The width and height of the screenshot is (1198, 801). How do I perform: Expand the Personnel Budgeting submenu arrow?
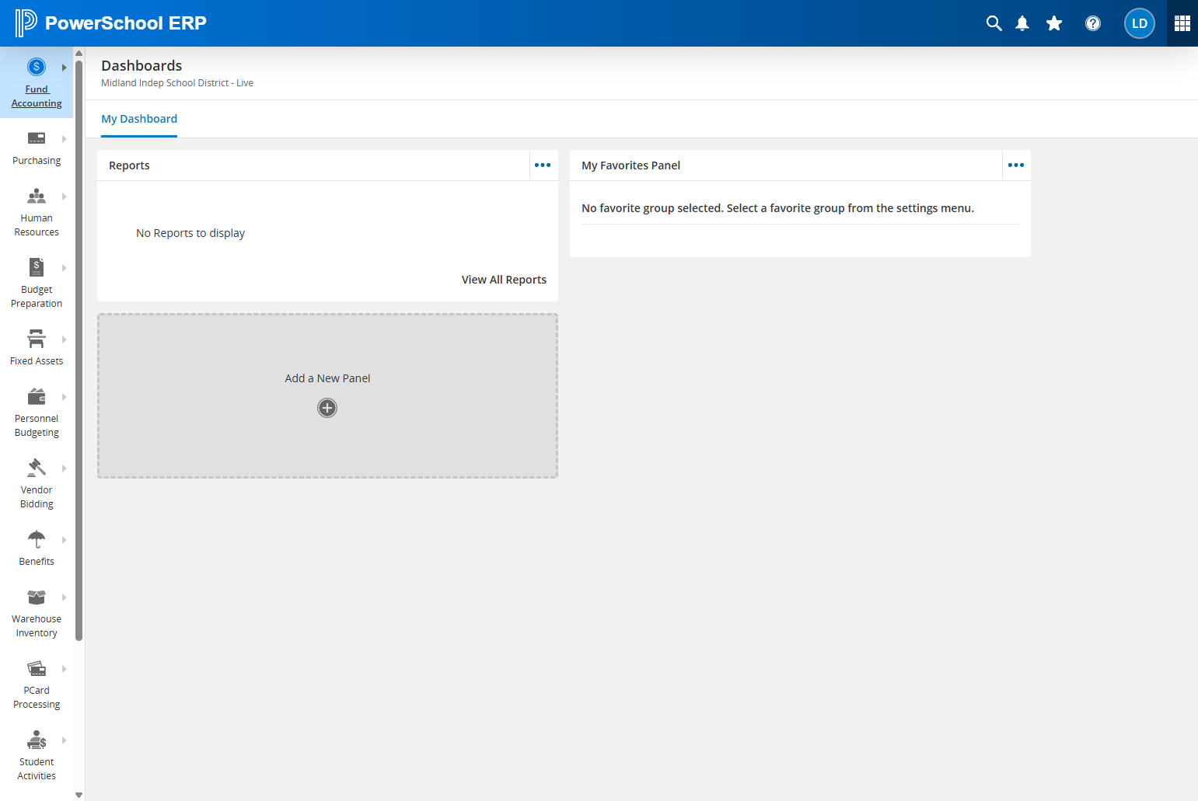tap(65, 397)
